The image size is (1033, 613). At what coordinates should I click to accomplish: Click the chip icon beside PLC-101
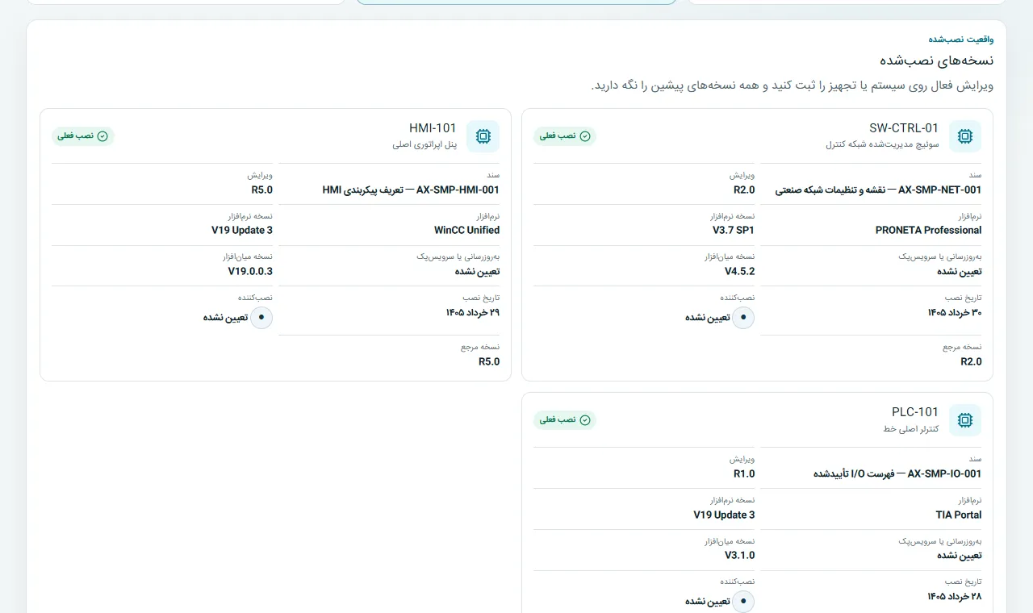(964, 420)
